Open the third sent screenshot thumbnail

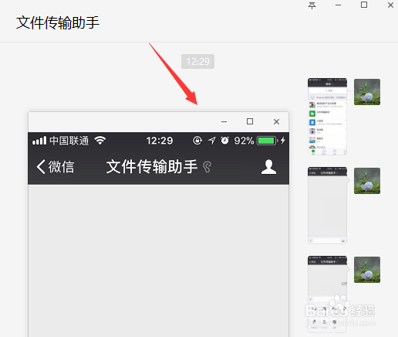[327, 294]
